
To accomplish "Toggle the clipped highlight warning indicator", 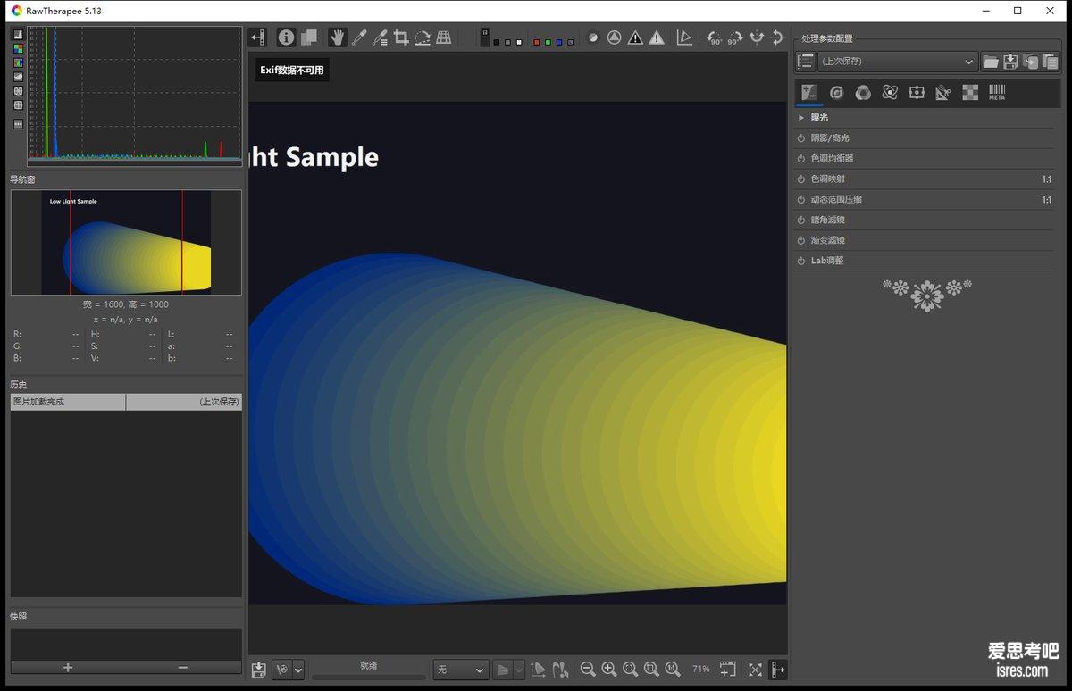I will click(657, 37).
